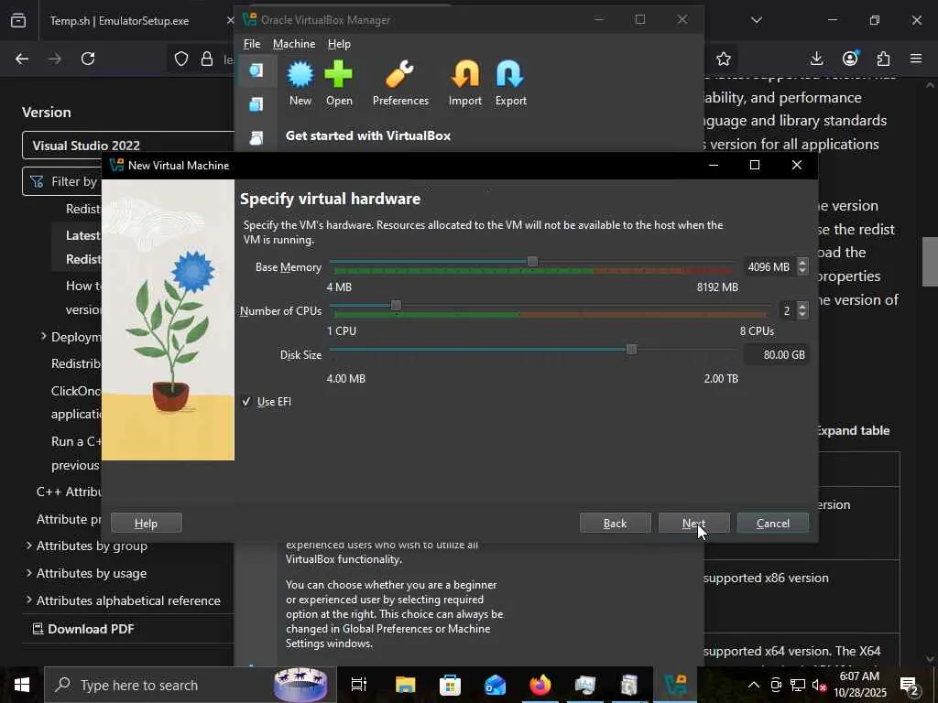Switch to Firefox via taskbar icon

pos(540,685)
